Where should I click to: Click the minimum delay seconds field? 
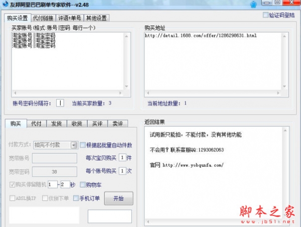coord(52,184)
